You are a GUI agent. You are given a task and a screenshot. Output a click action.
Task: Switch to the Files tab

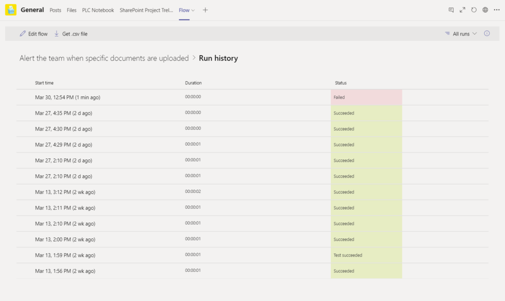(72, 10)
